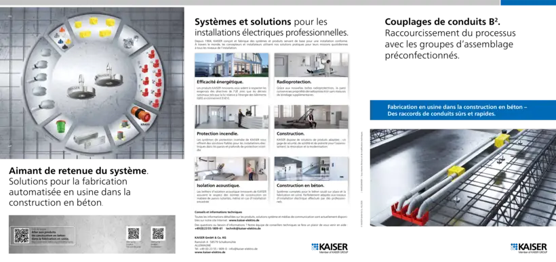Click the KAISER logo in the middle panel
Image resolution: width=556 pixels, height=262 pixels.
pyautogui.click(x=330, y=248)
